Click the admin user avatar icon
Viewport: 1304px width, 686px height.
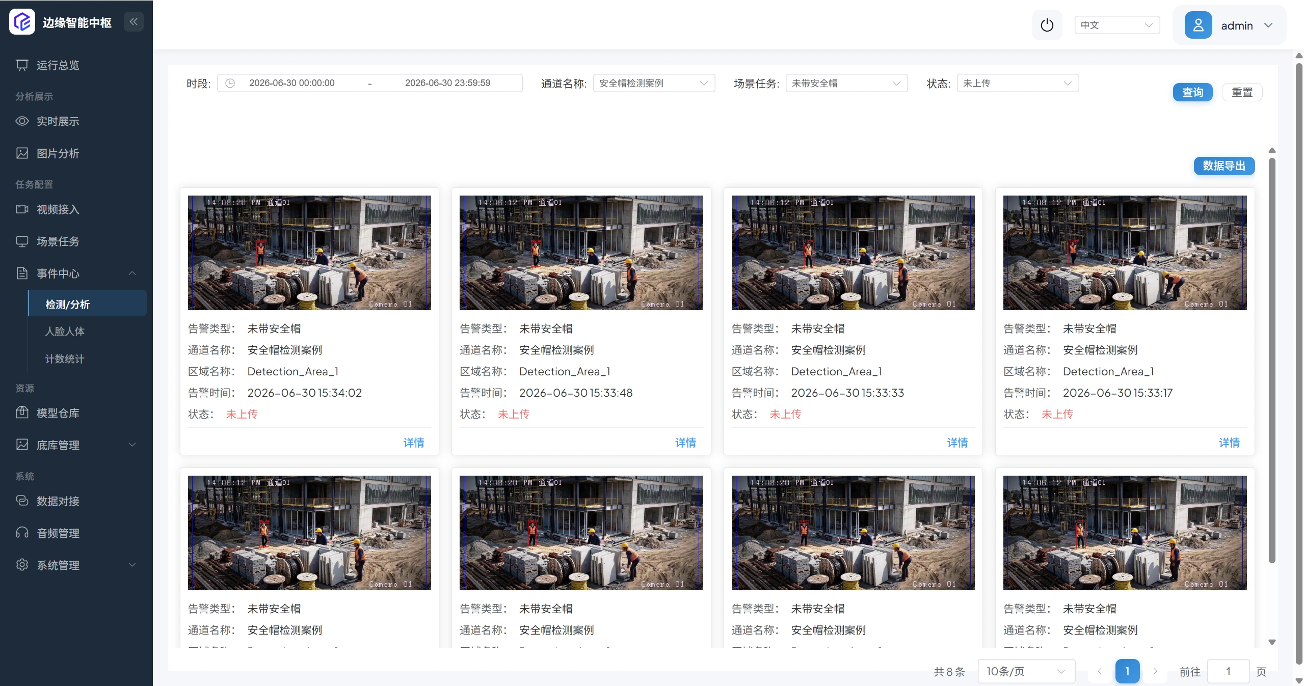click(x=1198, y=25)
